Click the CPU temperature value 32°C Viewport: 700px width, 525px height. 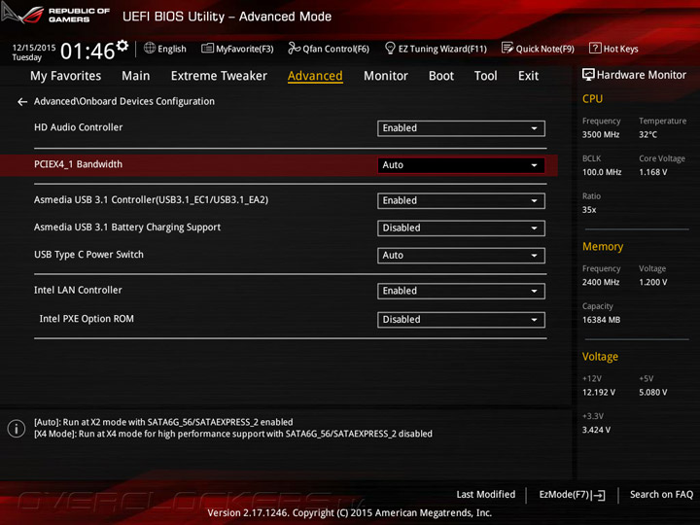coord(647,135)
